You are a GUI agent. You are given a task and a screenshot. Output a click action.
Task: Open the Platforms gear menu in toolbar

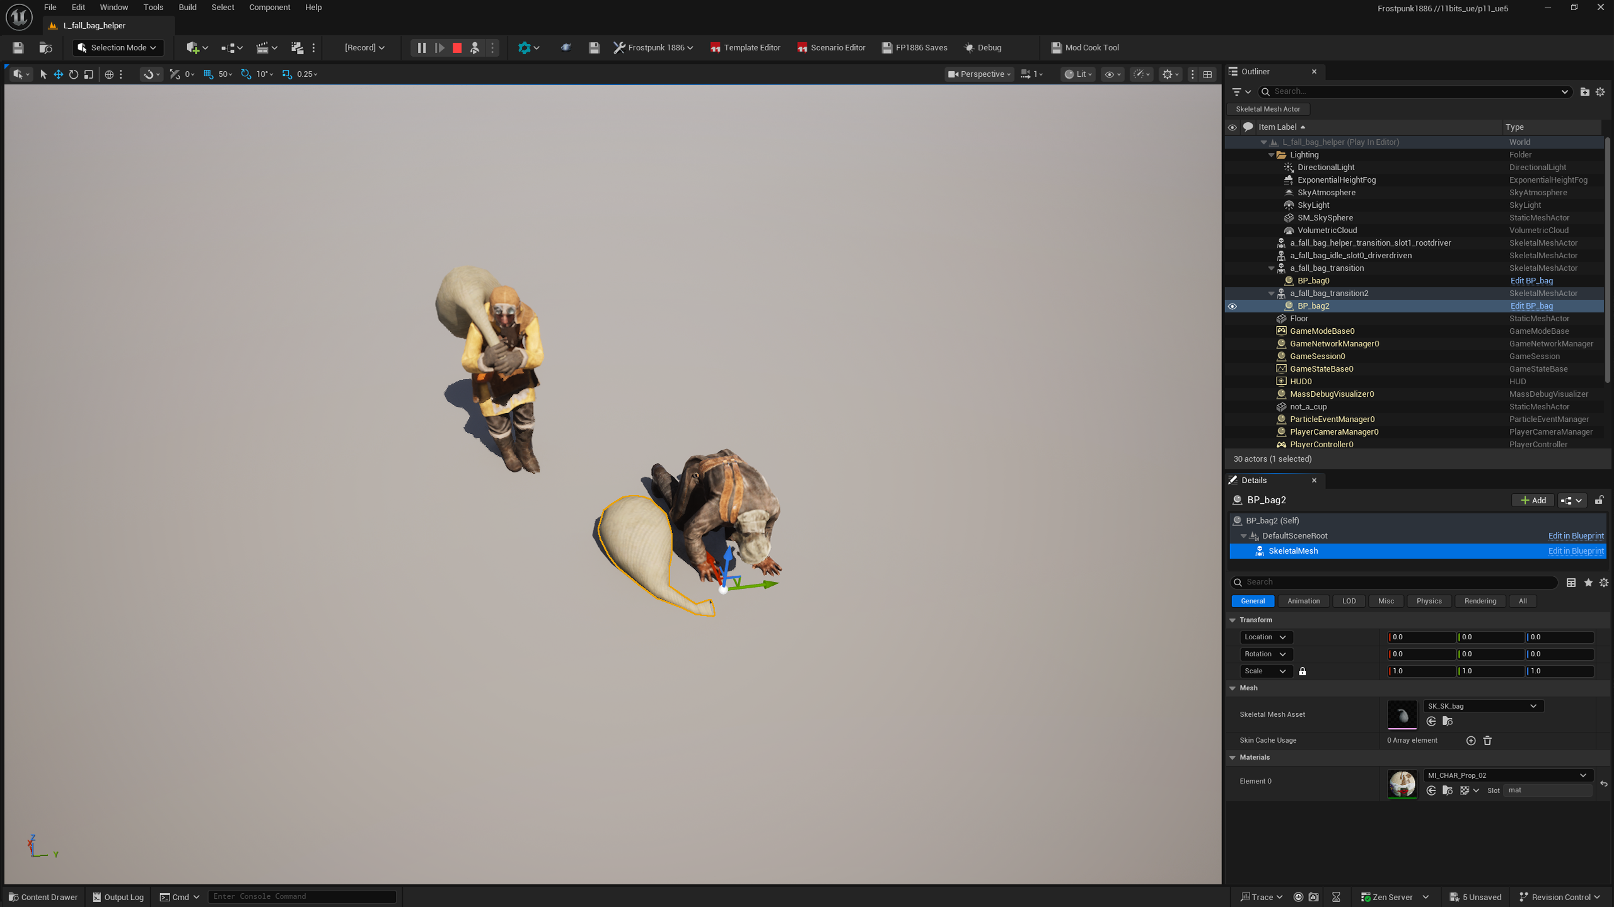click(528, 48)
